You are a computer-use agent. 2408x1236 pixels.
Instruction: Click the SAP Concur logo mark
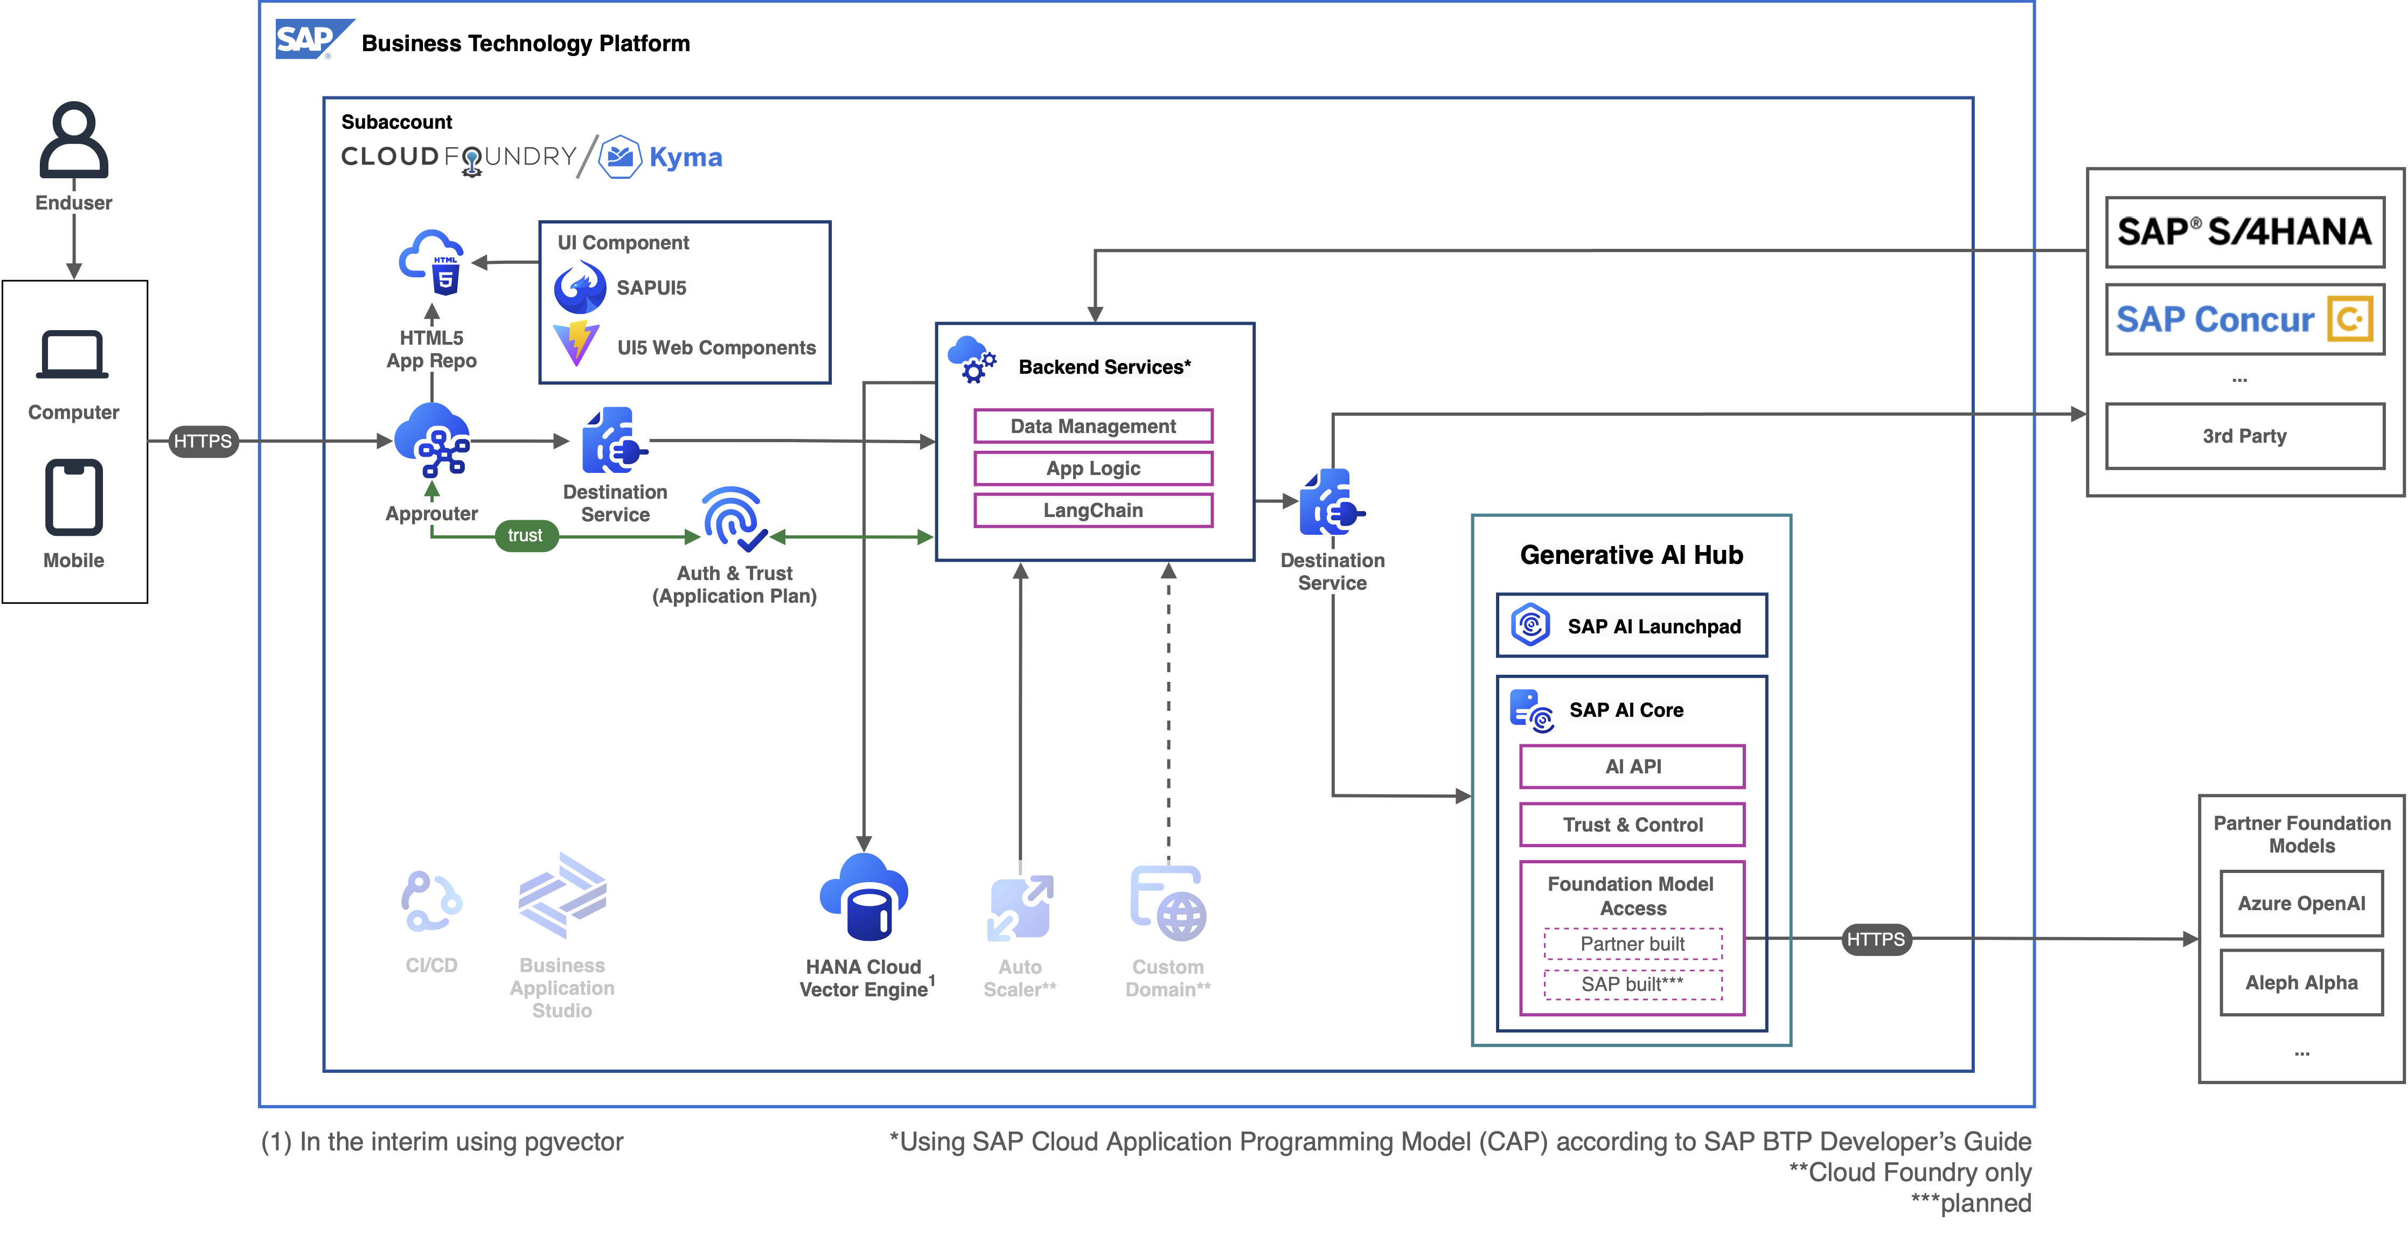[2350, 319]
